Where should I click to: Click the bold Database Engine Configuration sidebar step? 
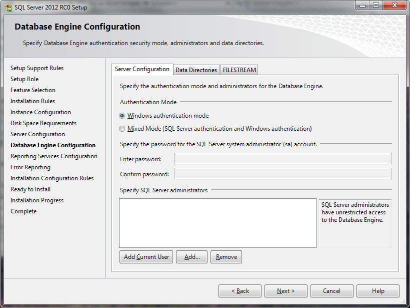53,145
